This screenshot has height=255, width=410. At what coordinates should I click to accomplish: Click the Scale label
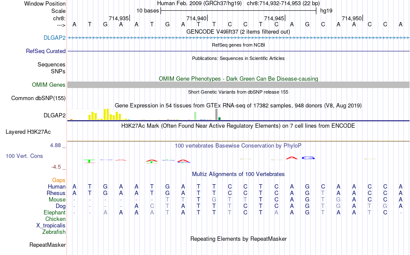tap(58, 11)
